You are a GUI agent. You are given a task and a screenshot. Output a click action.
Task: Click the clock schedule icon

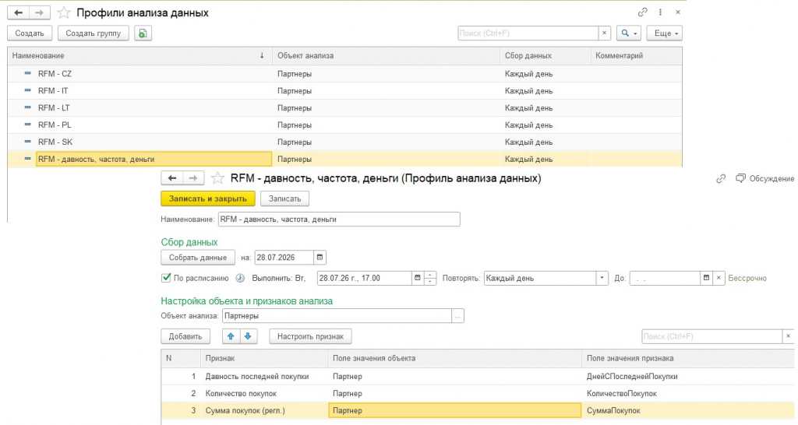click(x=240, y=278)
